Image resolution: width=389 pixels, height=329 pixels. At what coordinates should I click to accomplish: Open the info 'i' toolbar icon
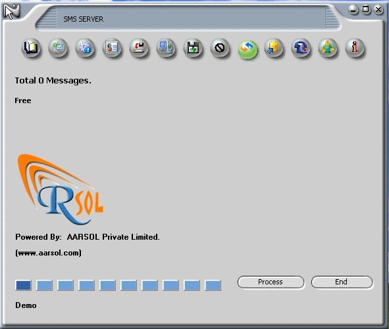pyautogui.click(x=355, y=48)
